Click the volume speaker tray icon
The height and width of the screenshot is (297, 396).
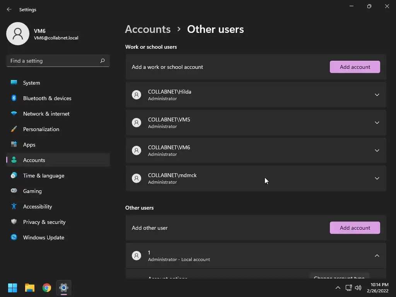click(358, 288)
